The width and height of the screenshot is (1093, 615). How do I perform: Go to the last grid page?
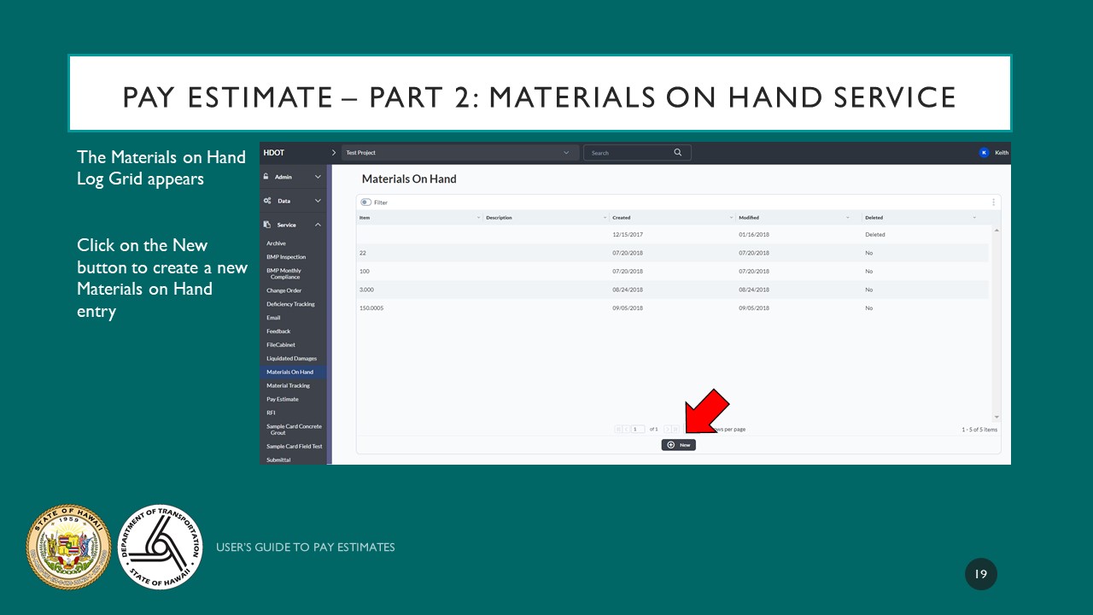675,429
